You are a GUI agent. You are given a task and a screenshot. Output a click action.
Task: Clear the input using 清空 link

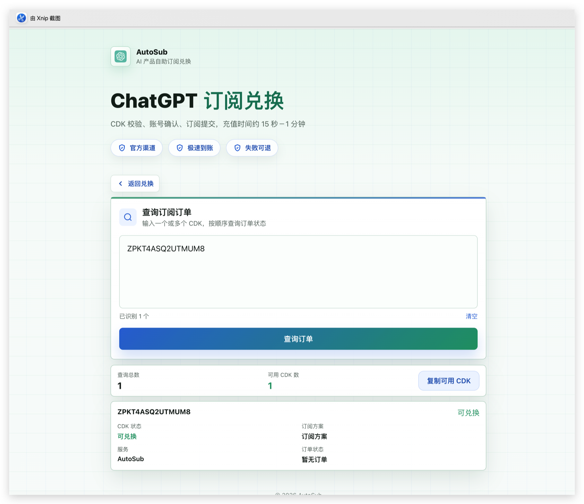(471, 316)
